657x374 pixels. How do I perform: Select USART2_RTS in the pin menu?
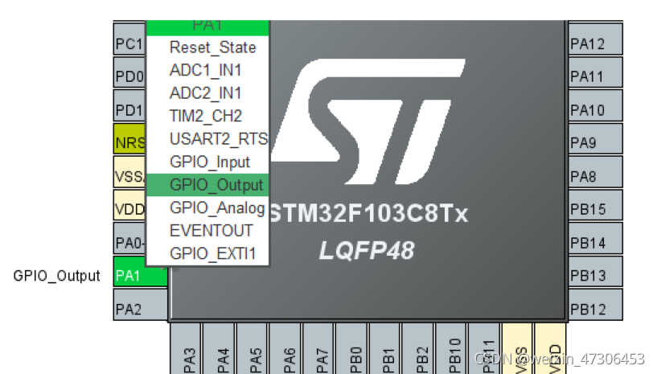tap(207, 139)
